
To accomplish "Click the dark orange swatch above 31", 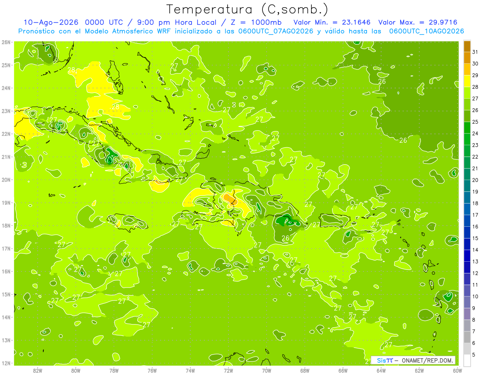I will coord(467,47).
